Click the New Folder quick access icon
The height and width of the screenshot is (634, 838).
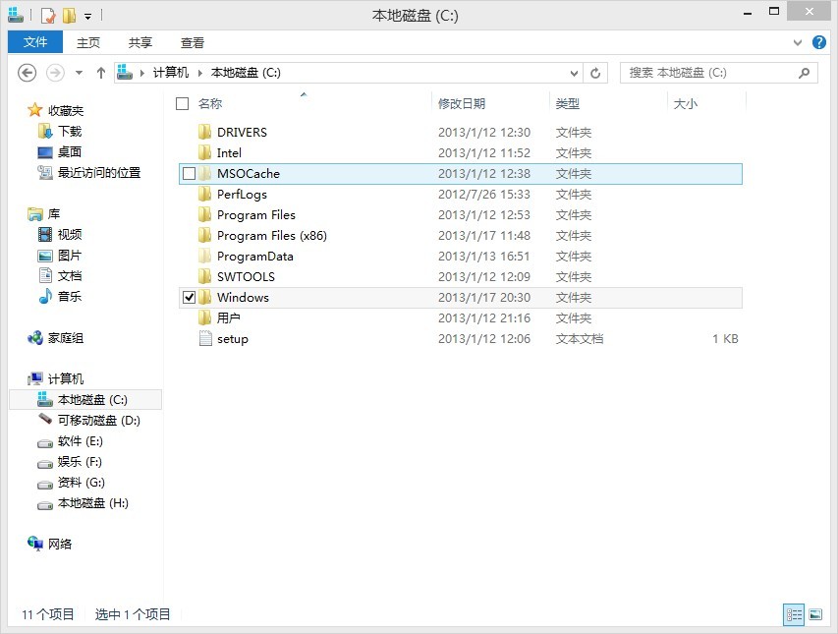[x=69, y=16]
